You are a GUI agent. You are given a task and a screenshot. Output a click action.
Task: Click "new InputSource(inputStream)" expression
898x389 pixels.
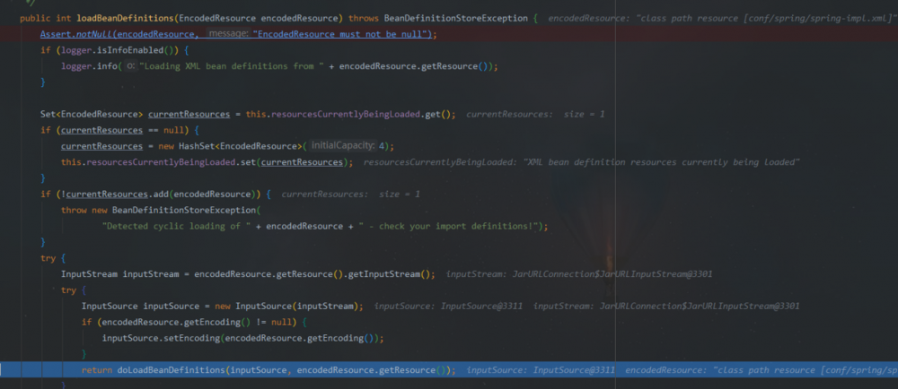click(286, 307)
